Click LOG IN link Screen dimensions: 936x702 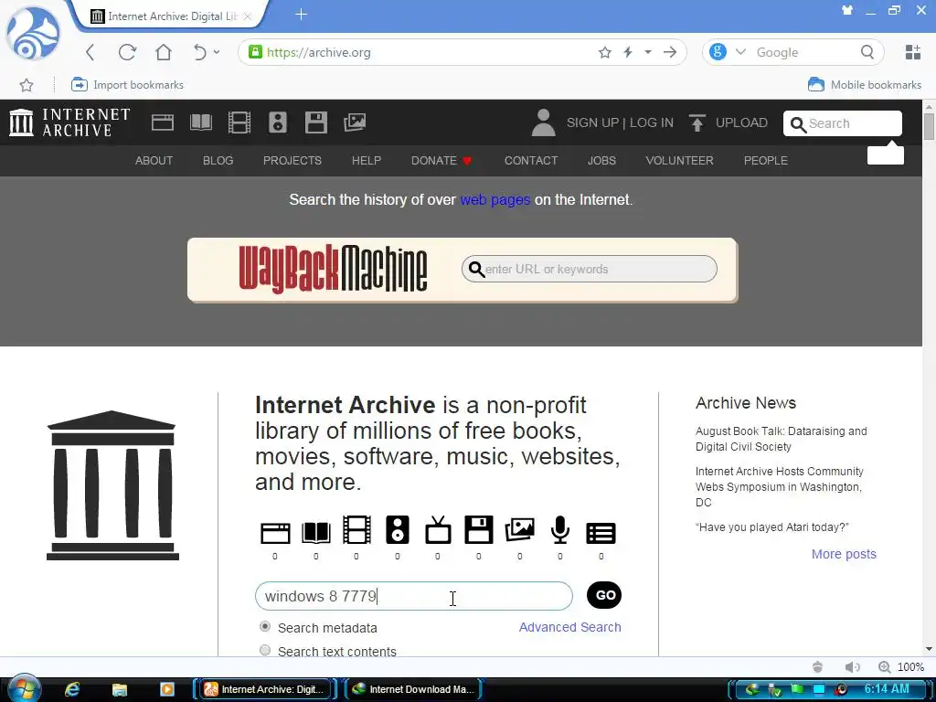tap(651, 123)
